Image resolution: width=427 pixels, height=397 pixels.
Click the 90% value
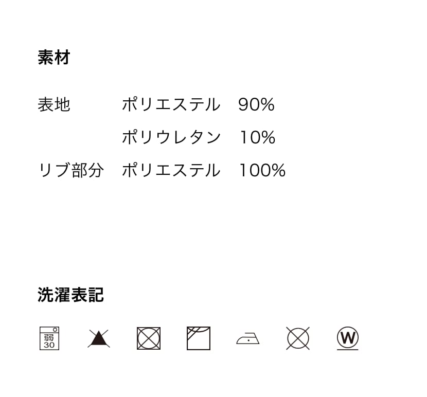click(x=257, y=104)
